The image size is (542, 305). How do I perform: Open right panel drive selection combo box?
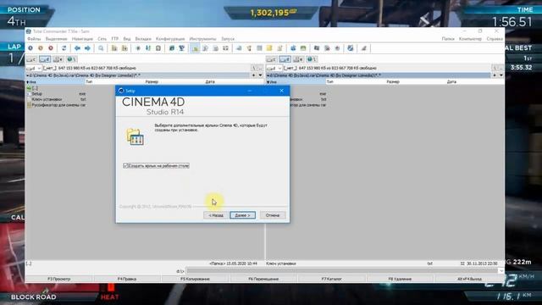coord(274,68)
